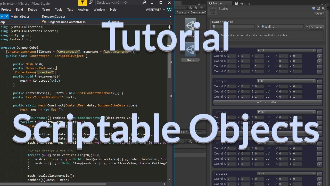The width and height of the screenshot is (330, 186).
Task: Open the Left part type dropdown
Action: click(x=286, y=81)
